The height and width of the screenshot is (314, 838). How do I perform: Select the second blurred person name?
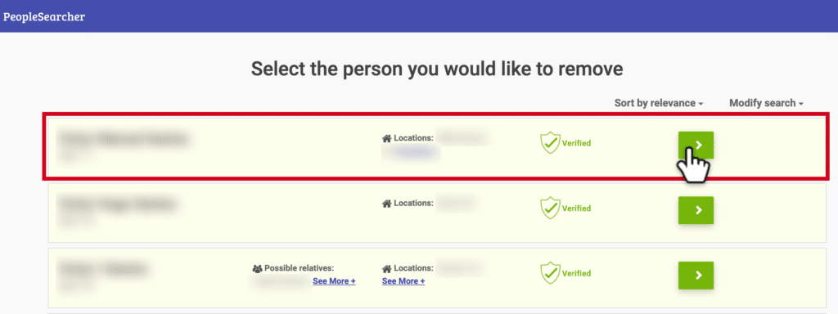(x=117, y=204)
